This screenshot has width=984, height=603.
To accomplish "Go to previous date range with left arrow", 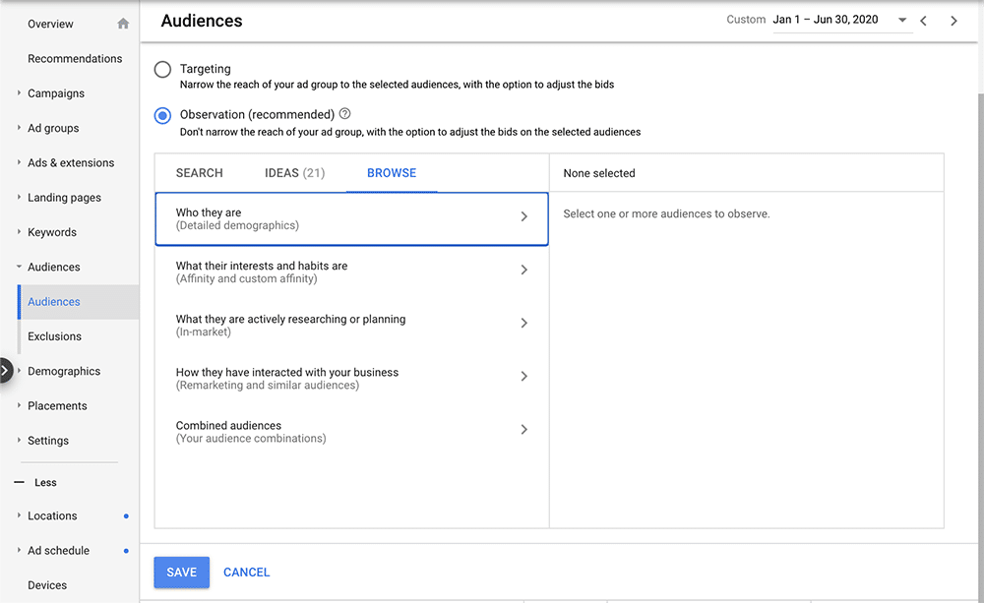I will click(x=925, y=20).
